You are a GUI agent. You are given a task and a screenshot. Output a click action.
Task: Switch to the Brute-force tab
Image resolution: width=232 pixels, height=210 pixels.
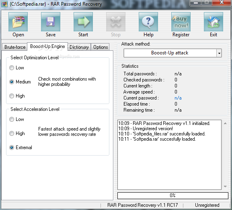(x=15, y=47)
